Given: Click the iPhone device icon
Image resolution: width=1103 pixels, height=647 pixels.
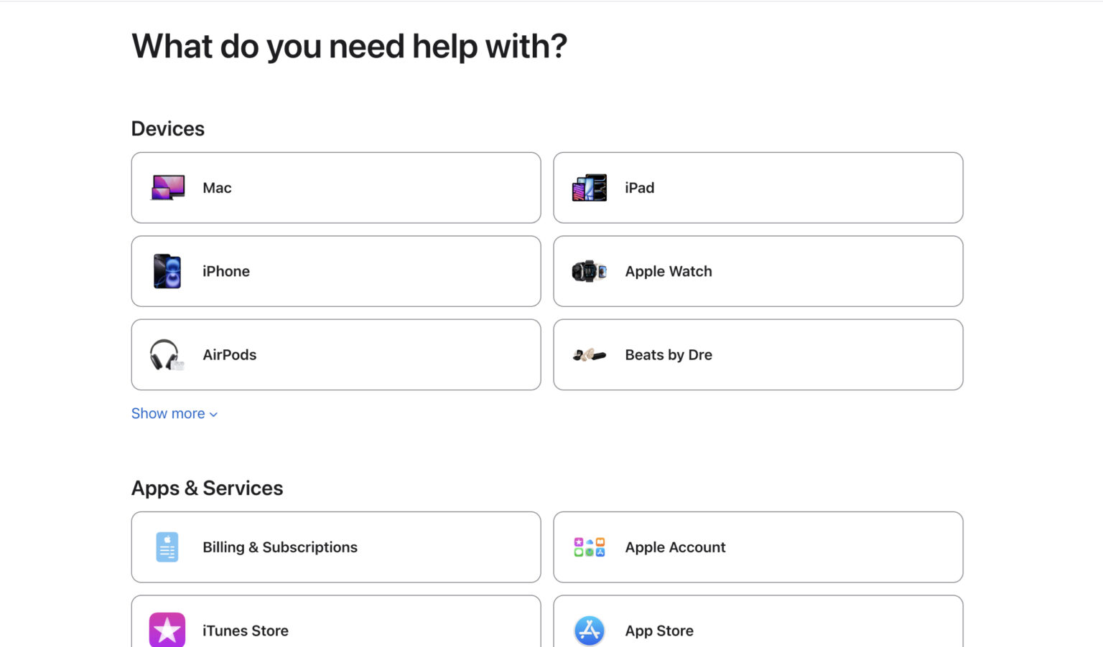Looking at the screenshot, I should click(167, 271).
